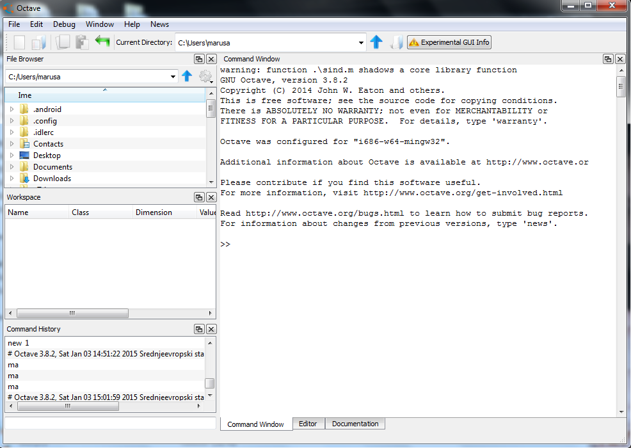Click the Experimental GUI Info button
631x448 pixels.
[x=449, y=42]
